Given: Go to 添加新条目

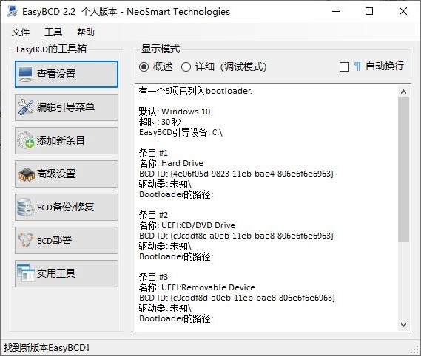Looking at the screenshot, I should [67, 140].
